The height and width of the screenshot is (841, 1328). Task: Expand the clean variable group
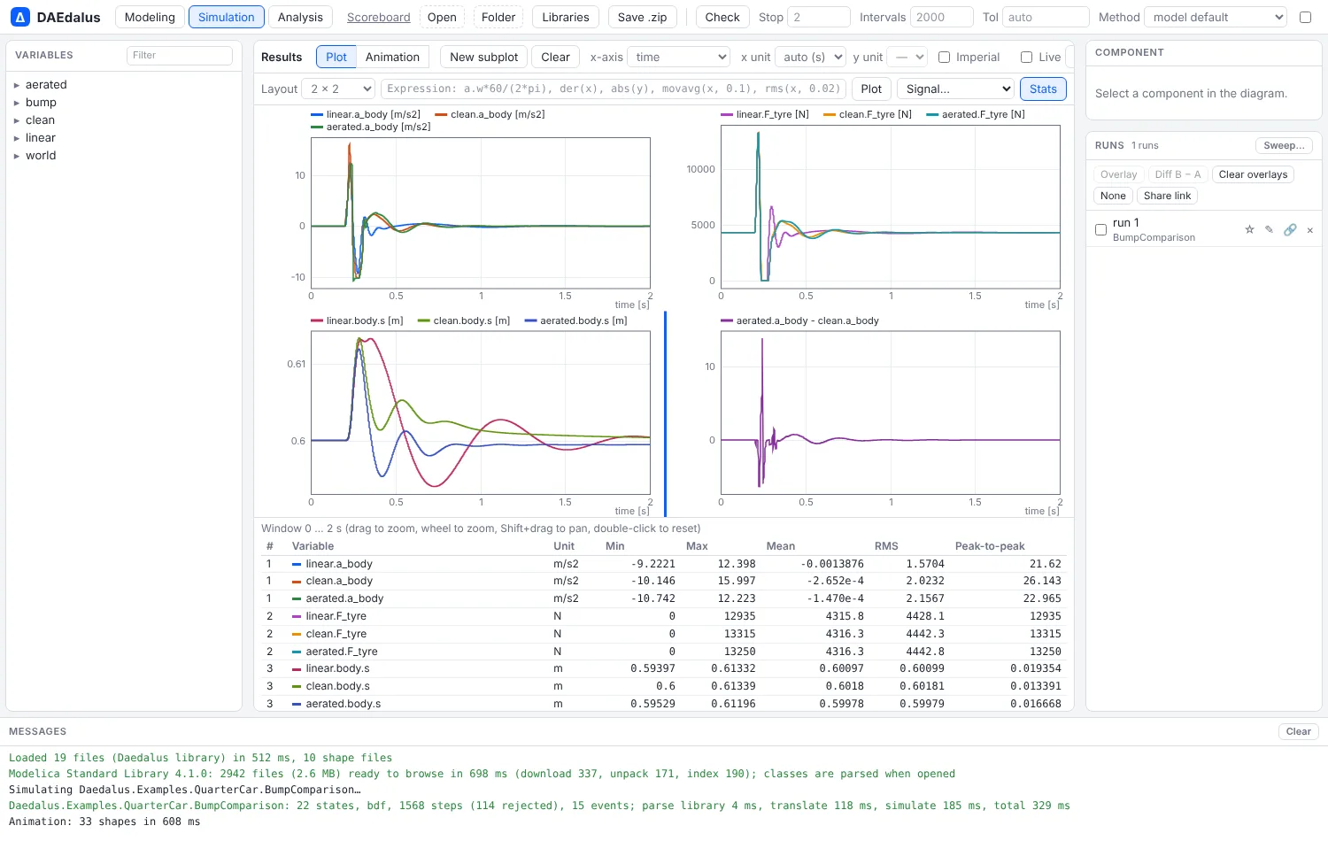coord(16,120)
